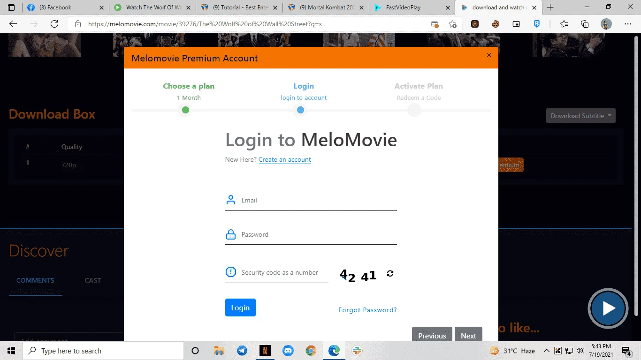This screenshot has width=641, height=360.
Task: Switch to the Facebook tab
Action: (66, 7)
